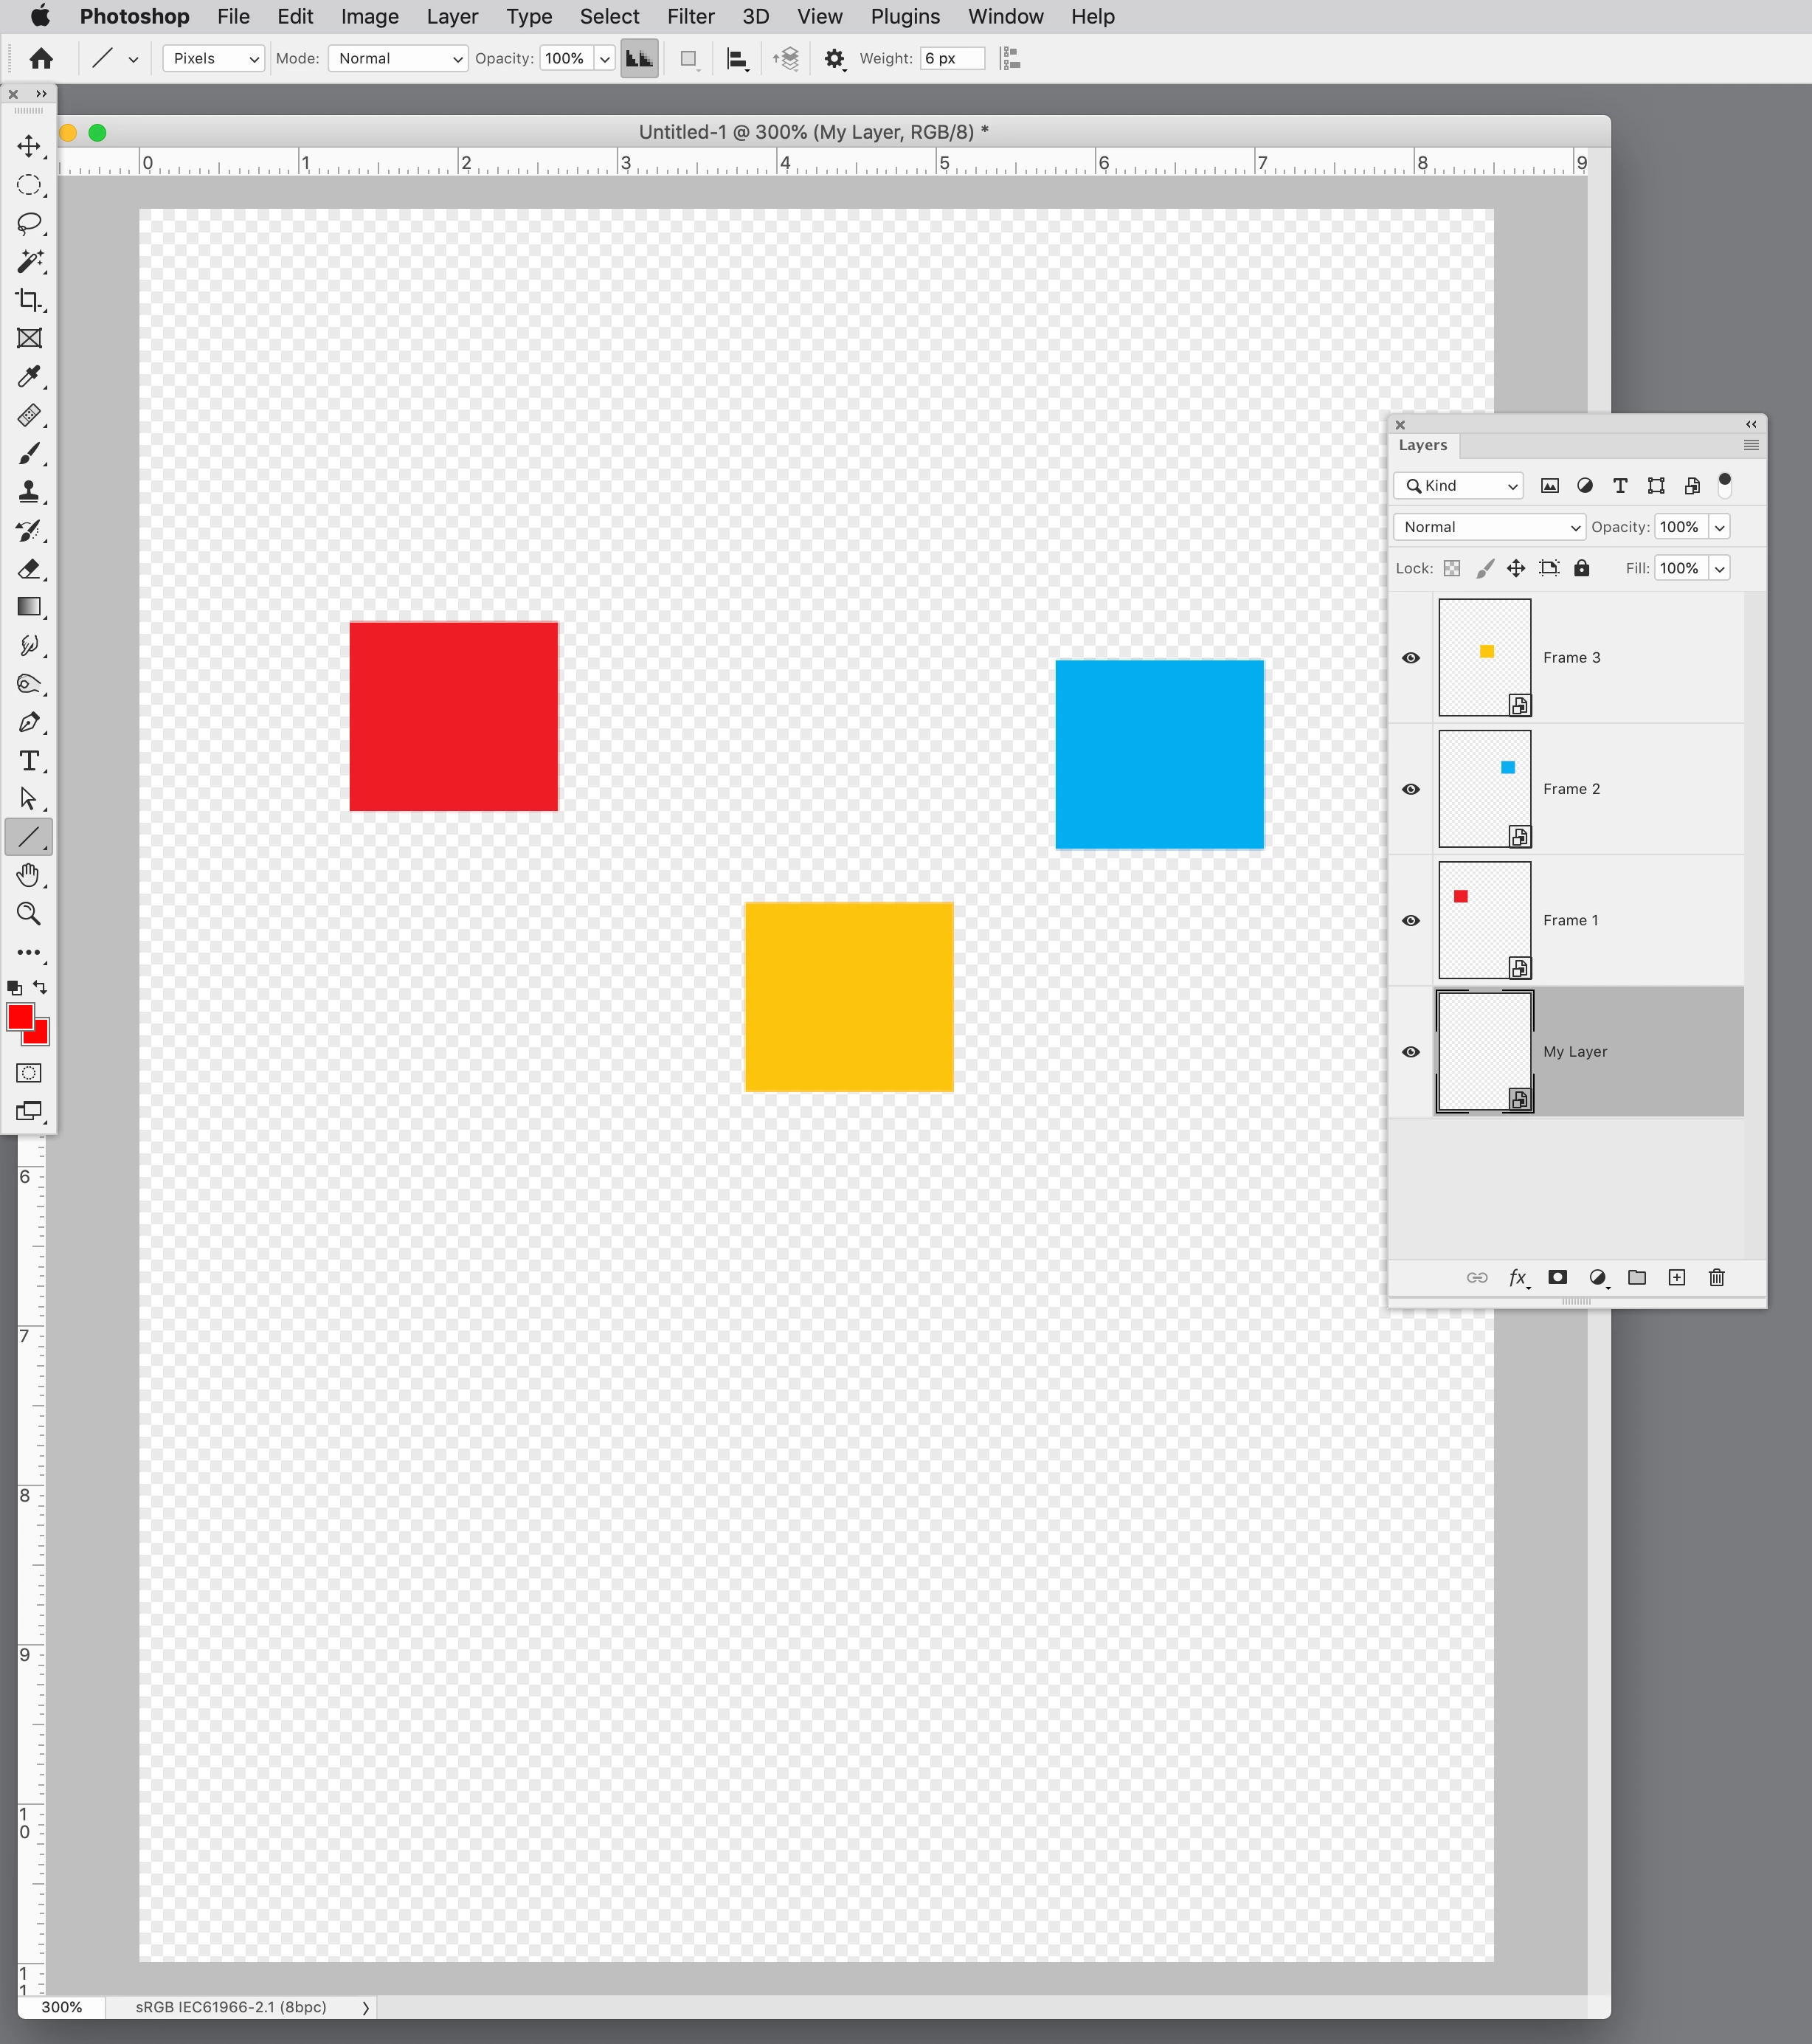This screenshot has width=1812, height=2044.
Task: Click the delete layer trash icon
Action: click(1716, 1277)
